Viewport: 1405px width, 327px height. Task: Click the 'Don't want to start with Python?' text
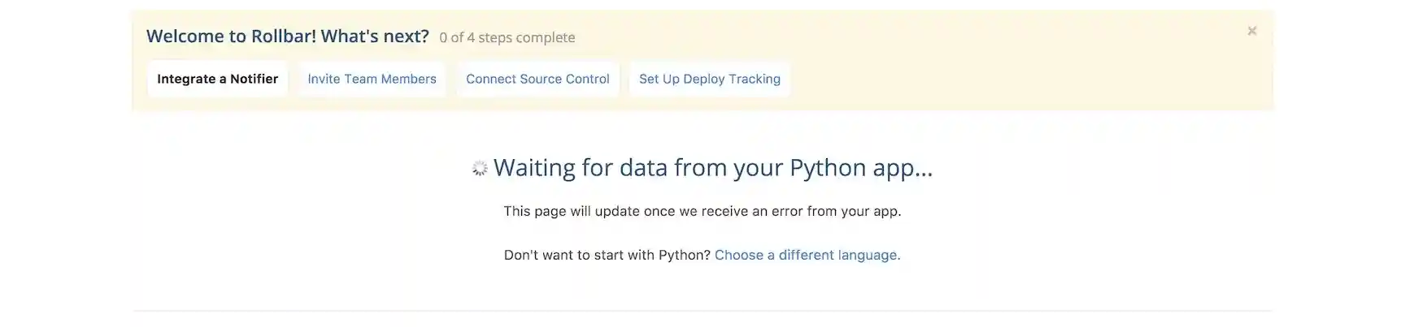point(607,255)
